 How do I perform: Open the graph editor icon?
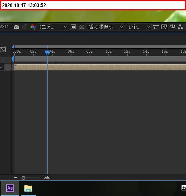tap(3, 49)
